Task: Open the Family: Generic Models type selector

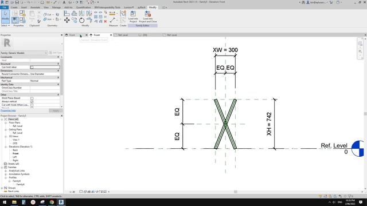Action: (x=24, y=53)
